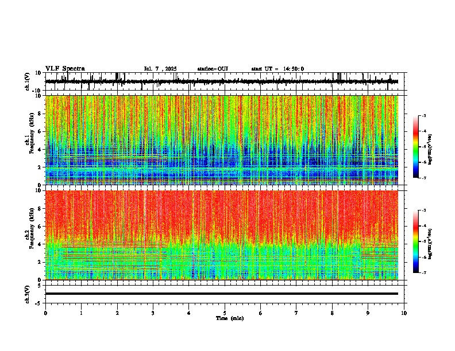Click the "0" tick on the time axis
The image size is (455, 351).
(45, 313)
